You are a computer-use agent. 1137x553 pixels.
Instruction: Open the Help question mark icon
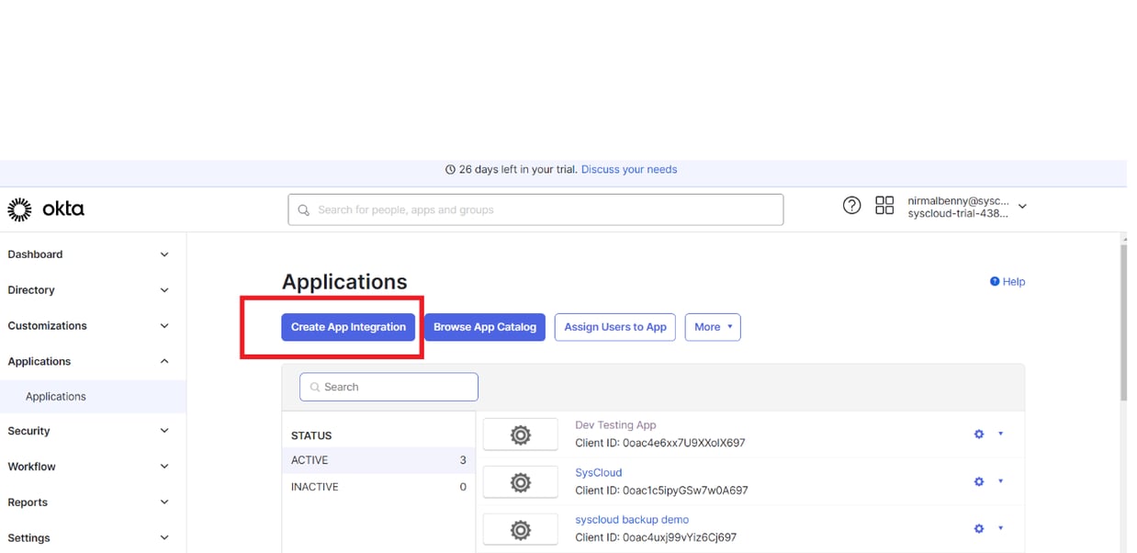click(851, 206)
